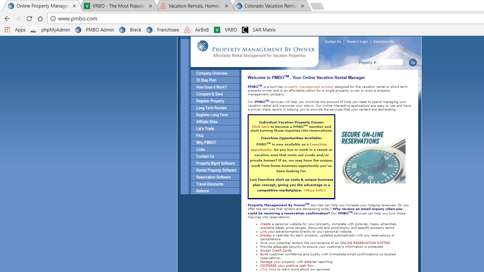Switch to the Vacation Rentals, Homes tab
The height and width of the screenshot is (272, 484).
194,6
